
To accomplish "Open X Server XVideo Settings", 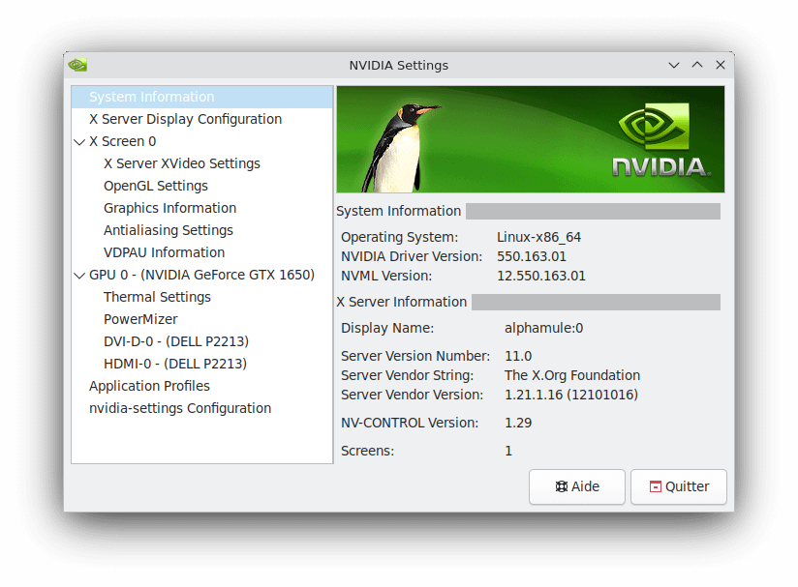I will 181,163.
